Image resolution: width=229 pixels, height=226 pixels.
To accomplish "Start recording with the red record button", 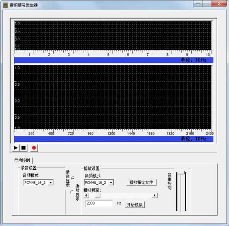I will coord(34,148).
